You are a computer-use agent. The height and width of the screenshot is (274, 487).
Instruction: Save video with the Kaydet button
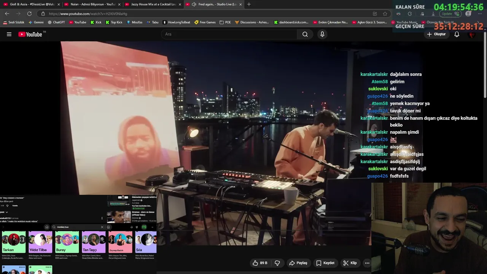pyautogui.click(x=325, y=263)
